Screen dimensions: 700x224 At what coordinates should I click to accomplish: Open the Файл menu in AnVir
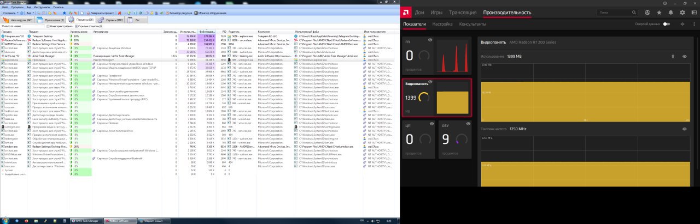tap(5, 8)
